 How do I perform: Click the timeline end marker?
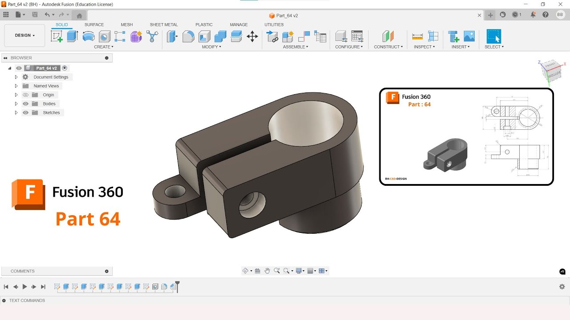pyautogui.click(x=177, y=286)
